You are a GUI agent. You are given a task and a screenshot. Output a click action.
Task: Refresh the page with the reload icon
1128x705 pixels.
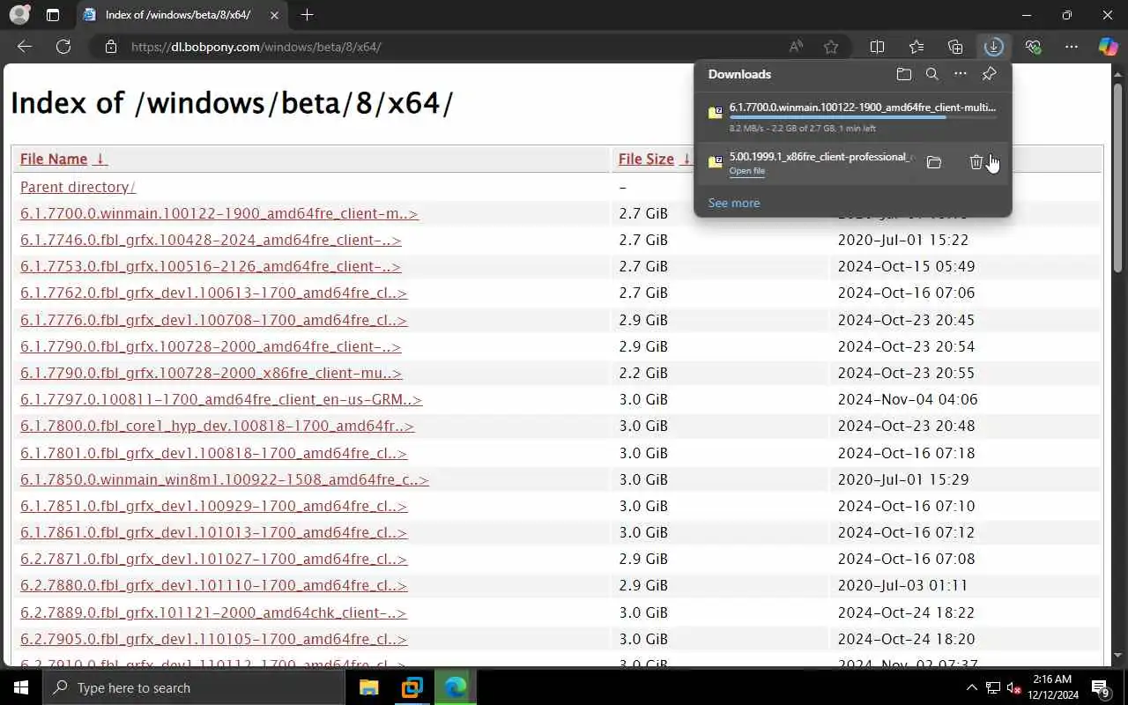coord(63,47)
